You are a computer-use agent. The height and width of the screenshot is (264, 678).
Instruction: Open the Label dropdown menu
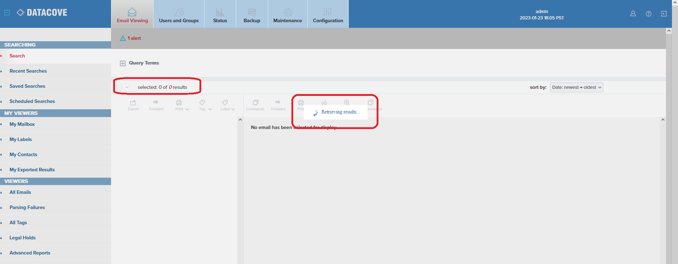[x=227, y=105]
